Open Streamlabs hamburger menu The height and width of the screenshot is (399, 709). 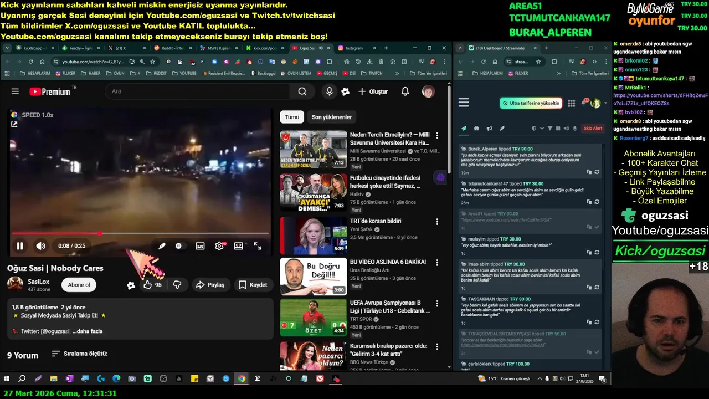click(x=464, y=103)
